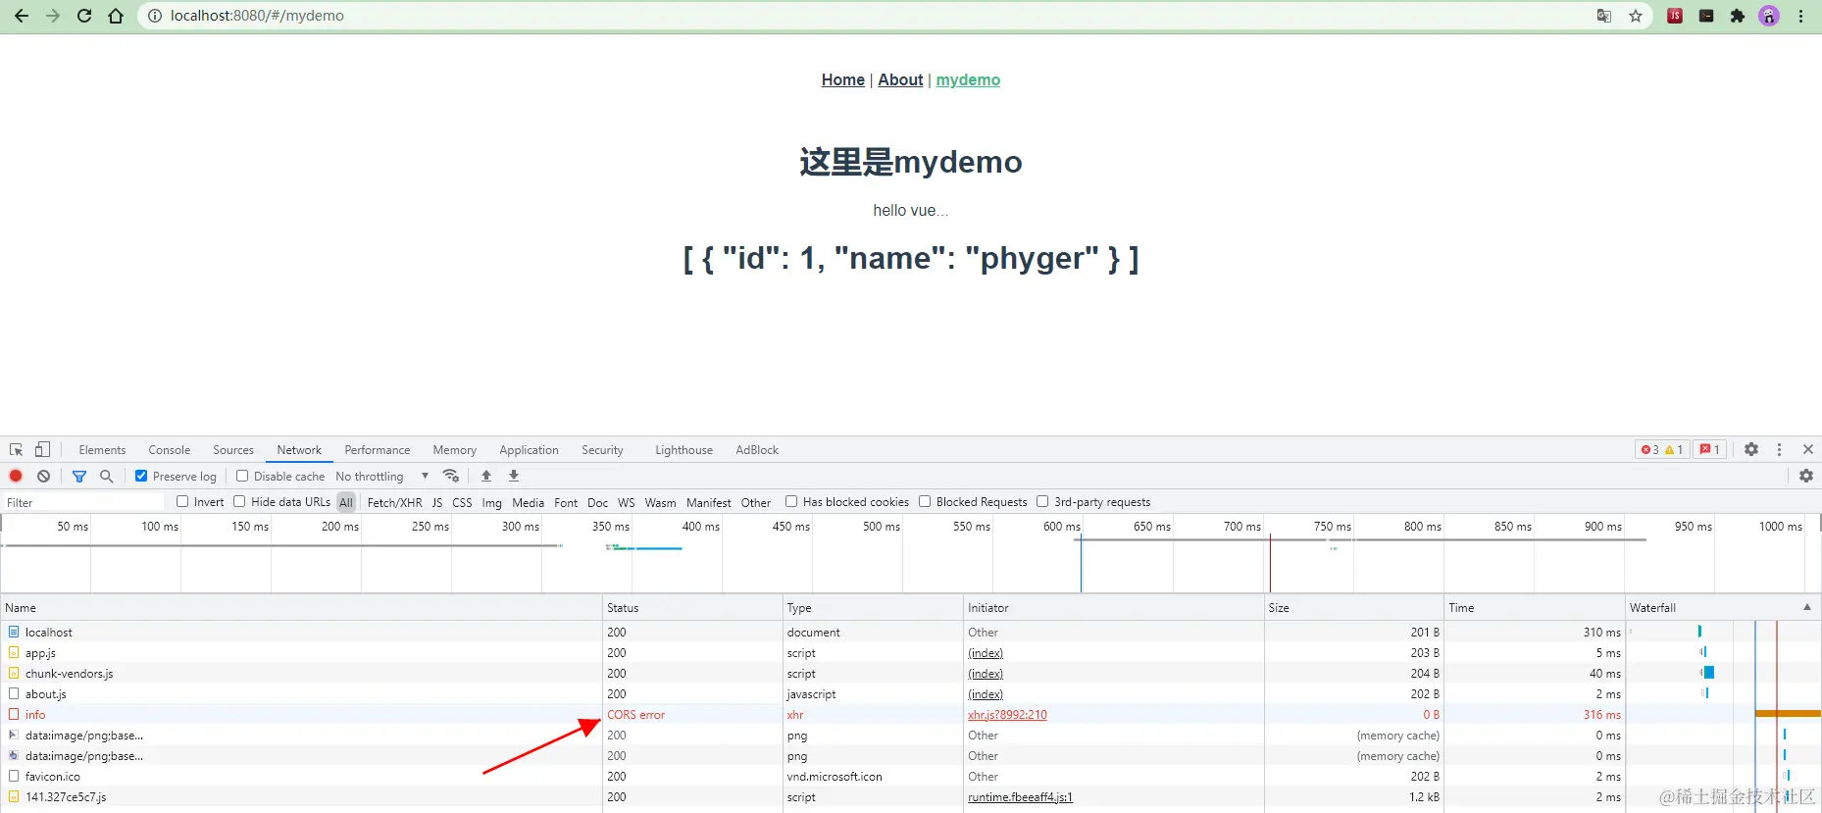Viewport: 1822px width, 813px height.
Task: Check 3rd-party requests checkbox
Action: [1042, 501]
